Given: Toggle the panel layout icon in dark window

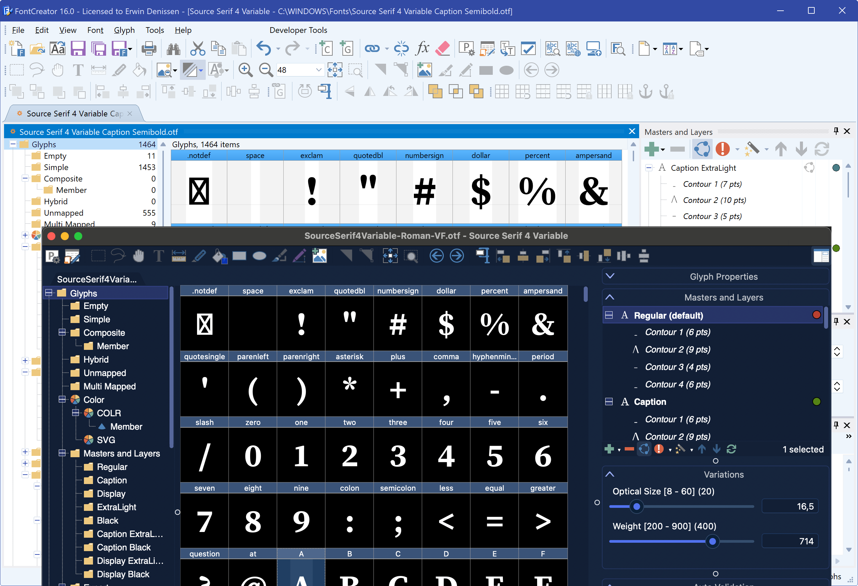Looking at the screenshot, I should (x=821, y=256).
